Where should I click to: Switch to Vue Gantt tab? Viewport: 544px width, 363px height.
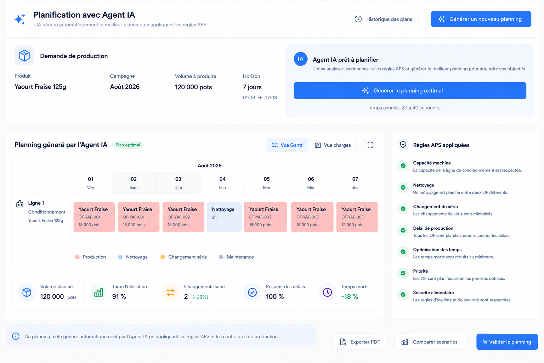click(x=287, y=145)
